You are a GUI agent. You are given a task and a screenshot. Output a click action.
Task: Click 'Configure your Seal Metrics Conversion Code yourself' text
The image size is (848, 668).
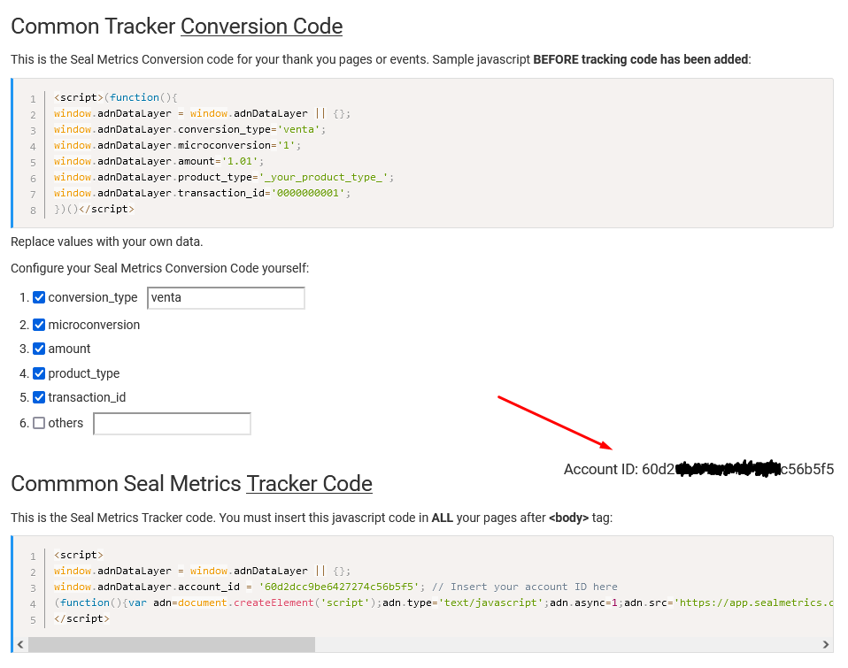(160, 268)
